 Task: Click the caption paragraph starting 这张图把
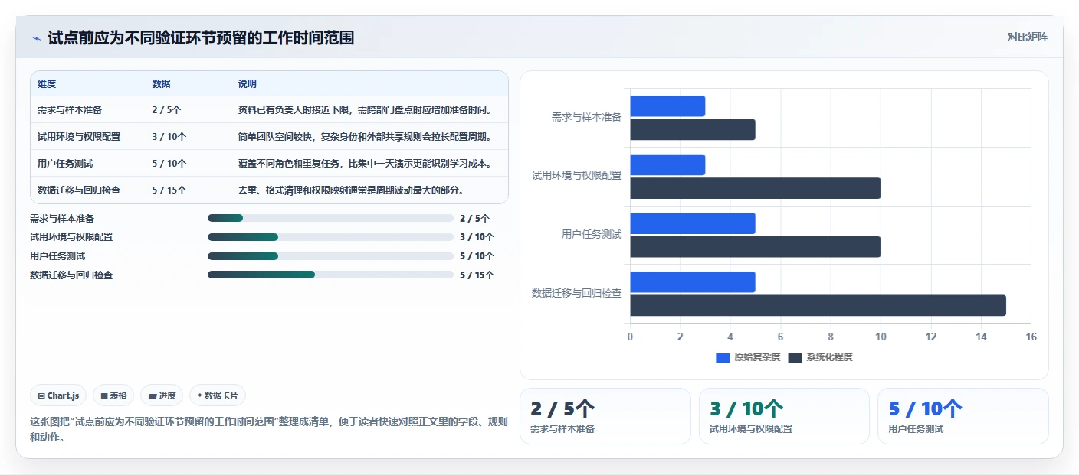268,430
